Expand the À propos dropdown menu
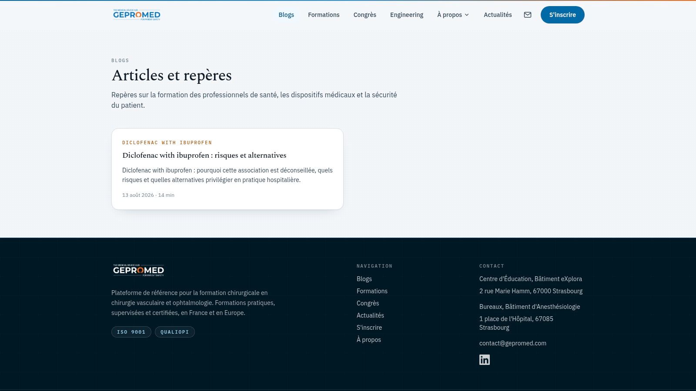The height and width of the screenshot is (391, 696). pos(453,15)
